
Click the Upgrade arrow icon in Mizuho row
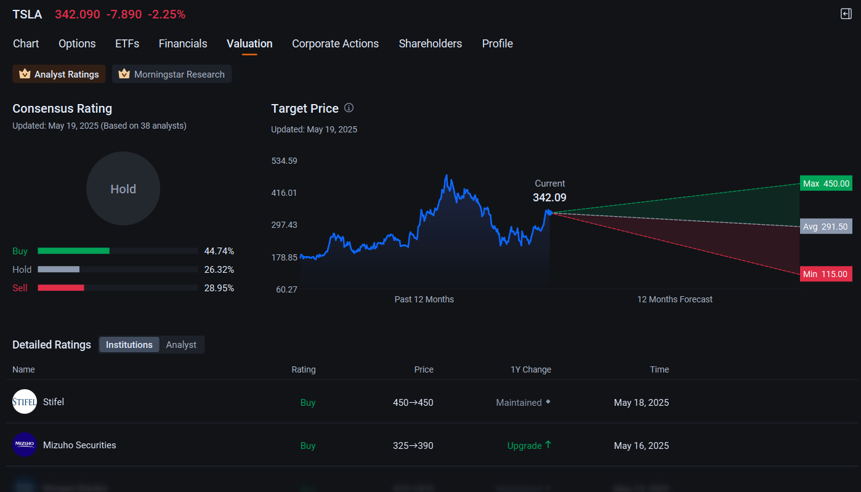pyautogui.click(x=548, y=445)
